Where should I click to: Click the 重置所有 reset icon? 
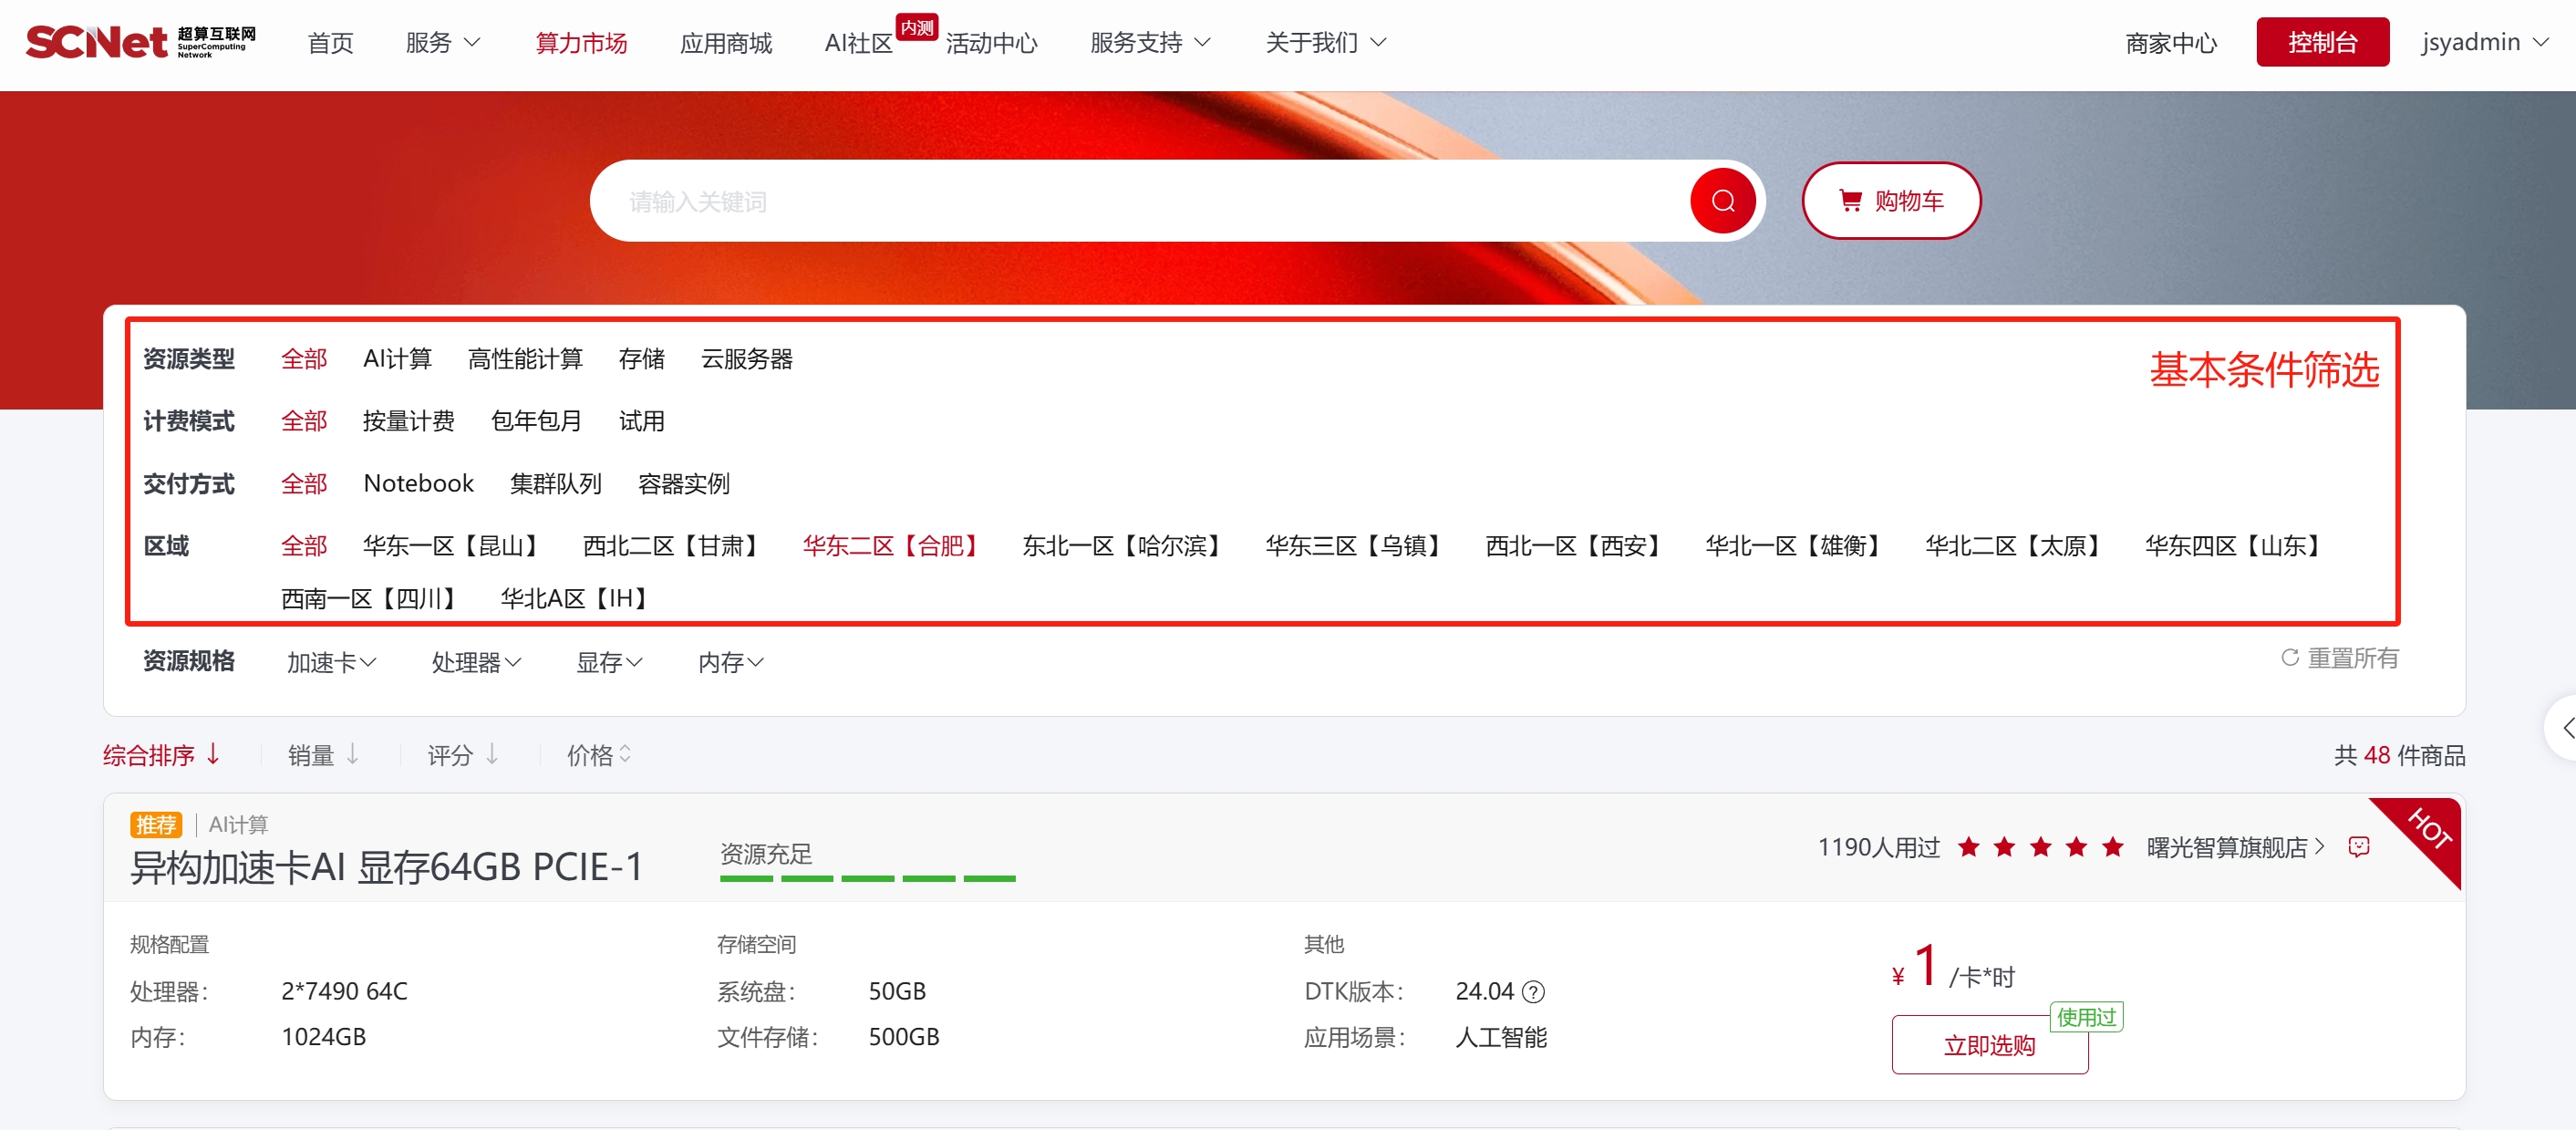click(2289, 658)
